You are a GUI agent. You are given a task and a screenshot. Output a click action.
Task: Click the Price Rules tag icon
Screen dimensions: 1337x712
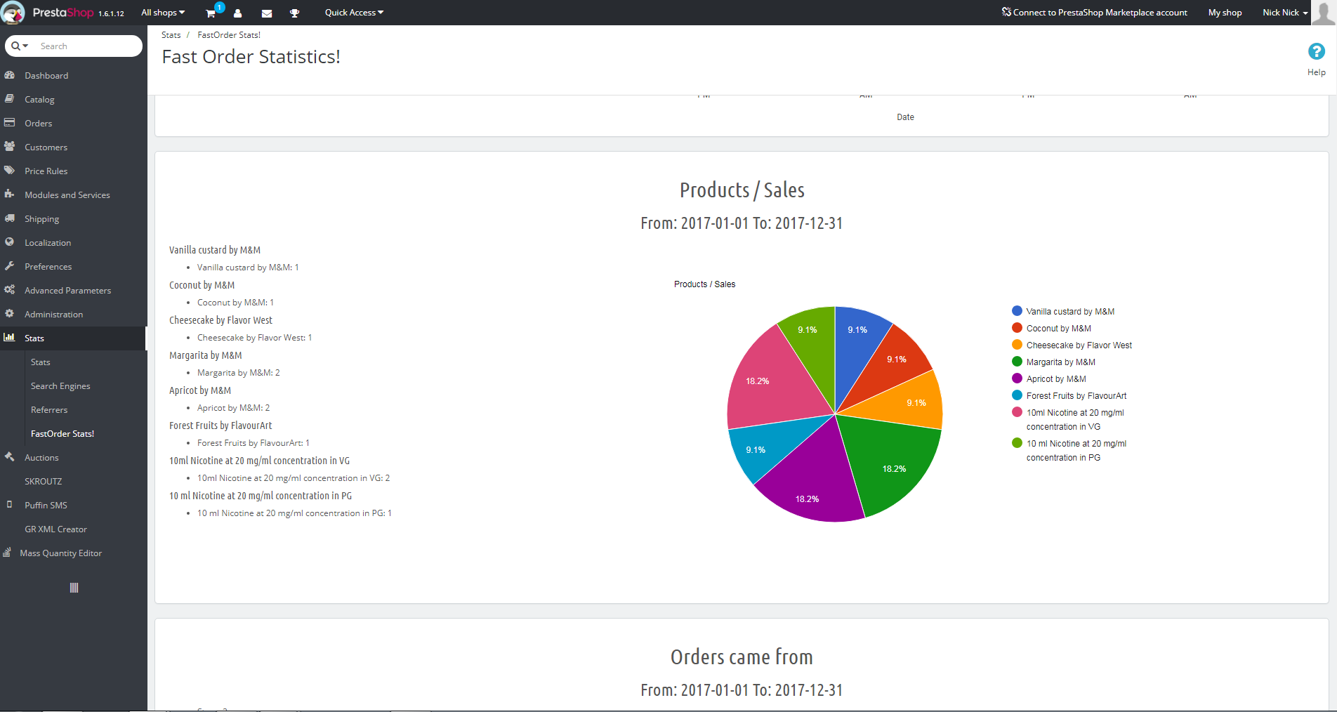[x=10, y=171]
